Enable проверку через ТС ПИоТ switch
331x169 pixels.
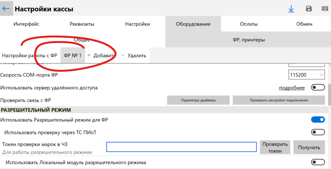click(x=318, y=132)
